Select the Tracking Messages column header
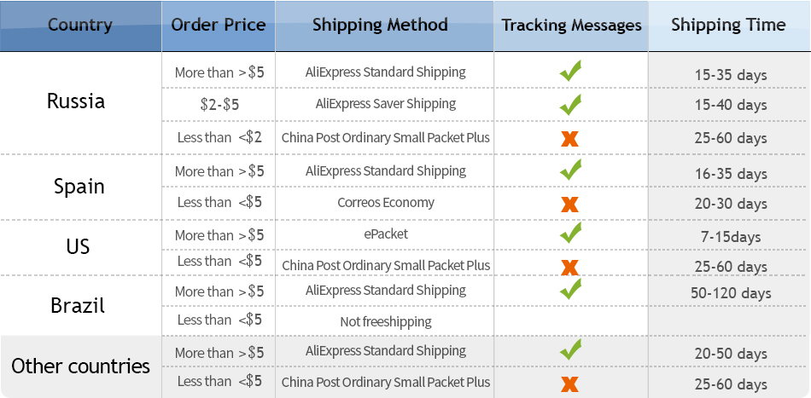Image resolution: width=811 pixels, height=398 pixels. point(571,25)
